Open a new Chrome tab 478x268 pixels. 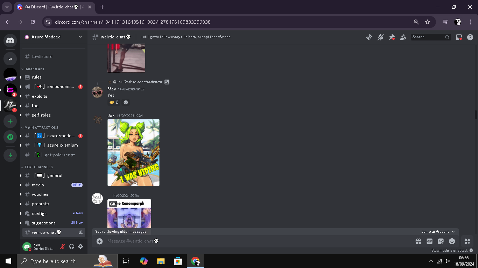(x=102, y=7)
